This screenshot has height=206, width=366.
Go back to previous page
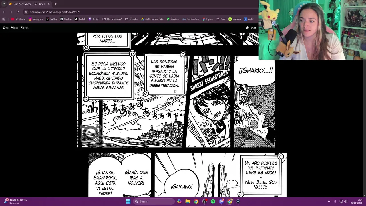[4, 12]
